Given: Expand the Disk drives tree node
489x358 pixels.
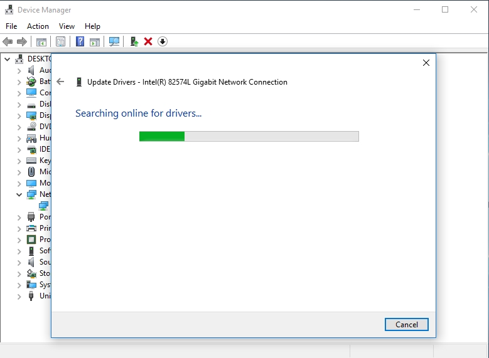Looking at the screenshot, I should [x=19, y=105].
